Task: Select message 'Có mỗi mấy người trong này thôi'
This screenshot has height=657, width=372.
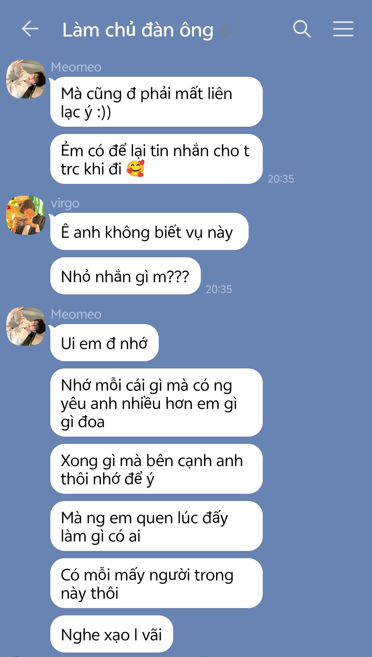Action: [x=156, y=583]
